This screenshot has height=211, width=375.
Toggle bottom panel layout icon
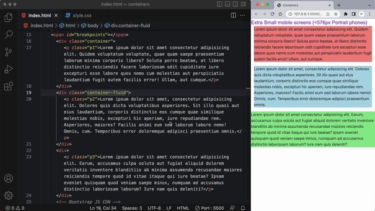(x=227, y=4)
